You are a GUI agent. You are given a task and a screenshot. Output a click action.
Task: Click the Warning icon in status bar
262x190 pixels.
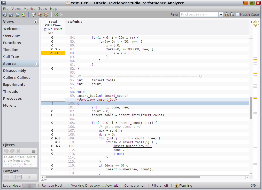[176, 185]
